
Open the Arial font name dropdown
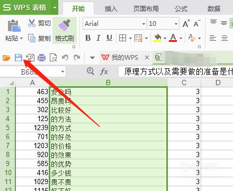pos(144,24)
